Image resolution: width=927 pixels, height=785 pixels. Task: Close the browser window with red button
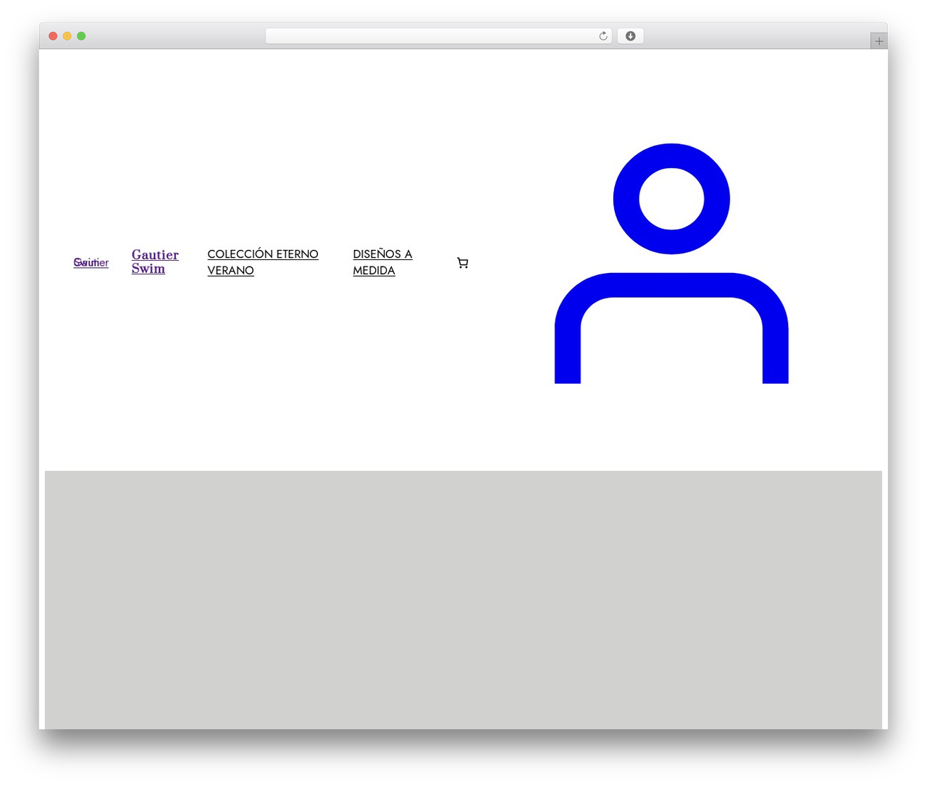[x=53, y=36]
